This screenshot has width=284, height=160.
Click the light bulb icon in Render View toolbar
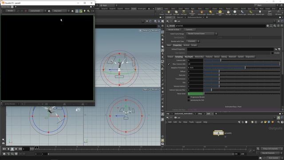point(85,11)
